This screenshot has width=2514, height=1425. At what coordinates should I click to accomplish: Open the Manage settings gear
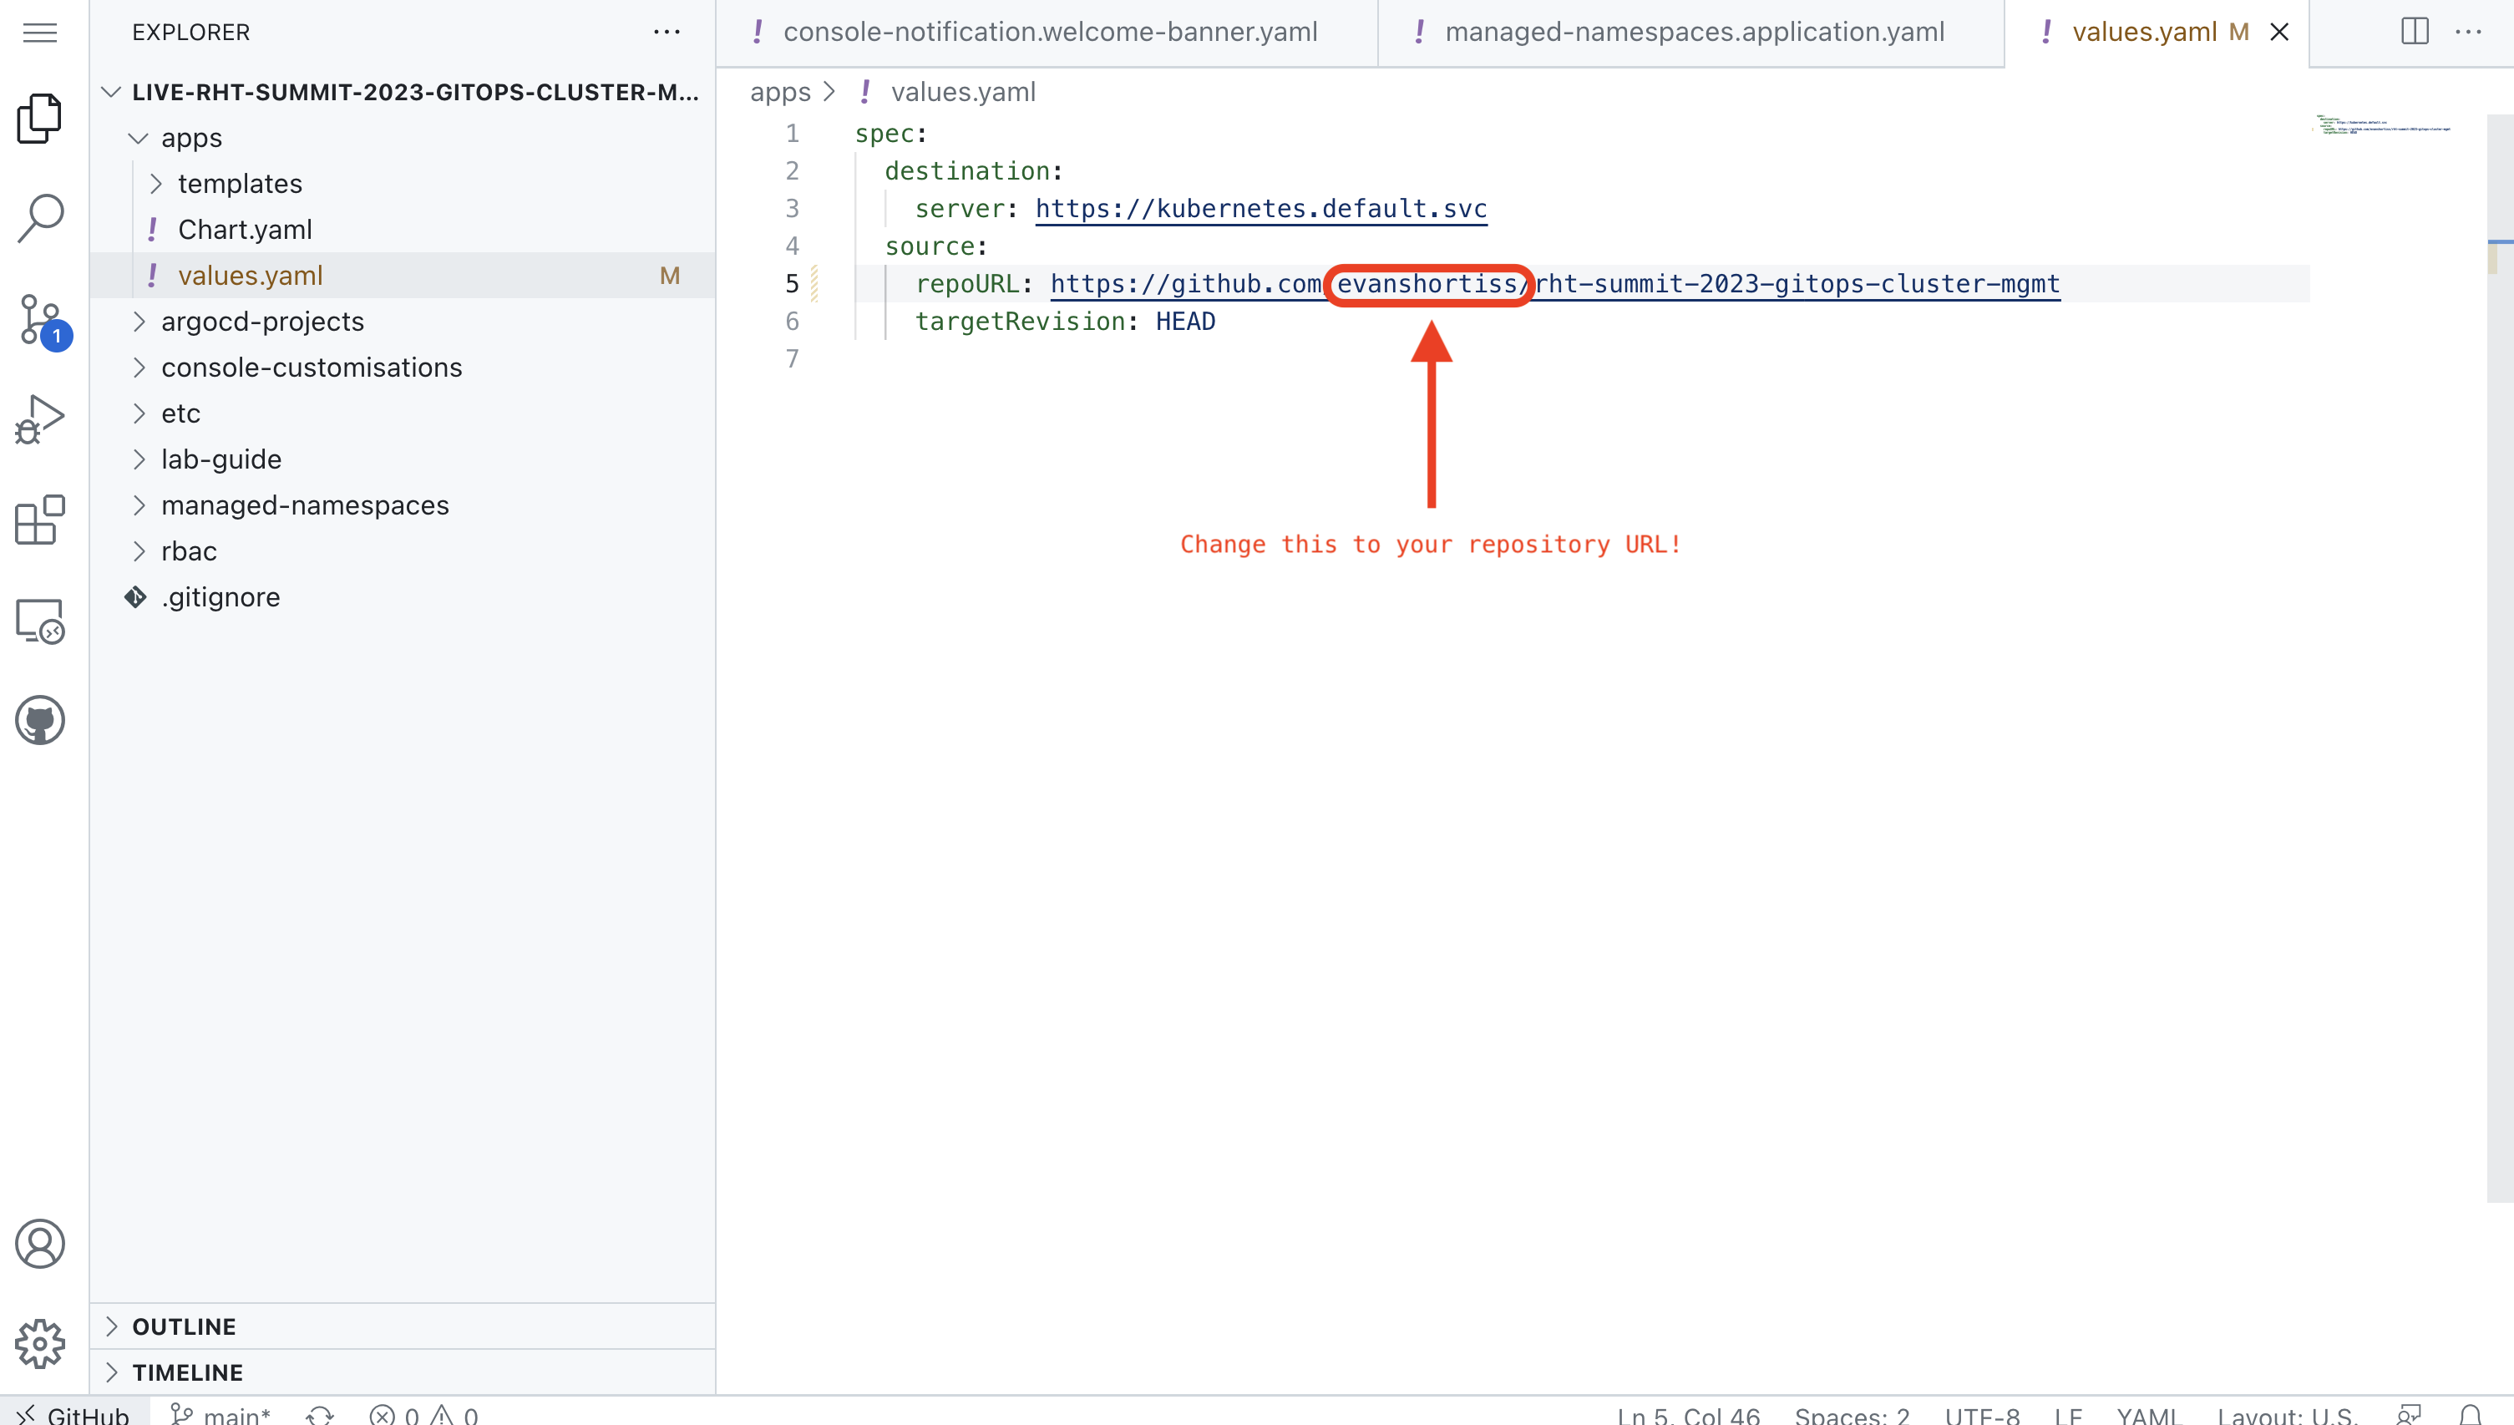[x=40, y=1344]
